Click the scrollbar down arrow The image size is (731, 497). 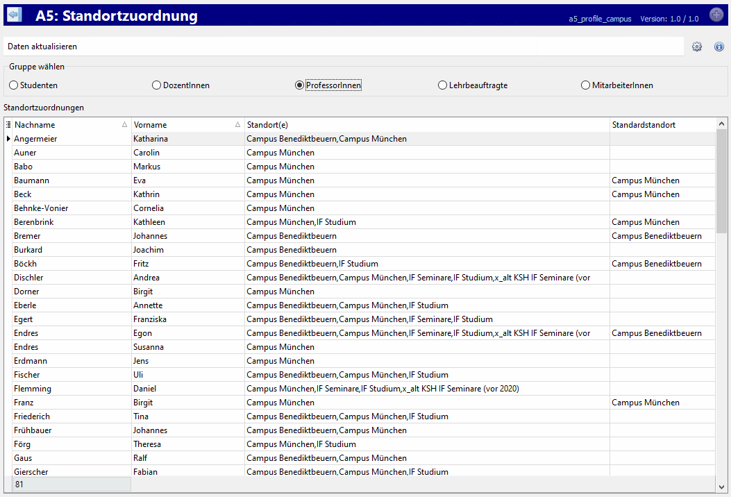coord(722,487)
